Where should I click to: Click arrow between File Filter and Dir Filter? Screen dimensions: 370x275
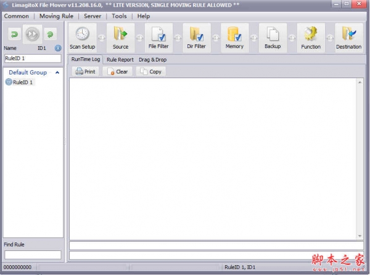pos(178,38)
